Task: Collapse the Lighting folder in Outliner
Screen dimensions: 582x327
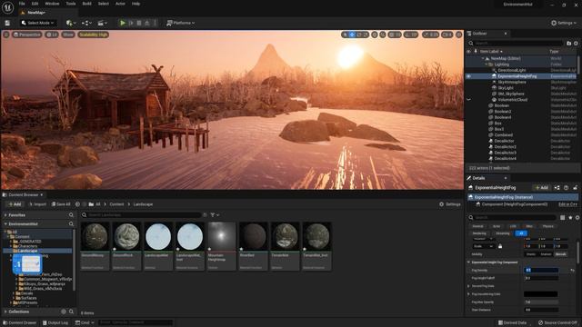Action: (x=487, y=64)
